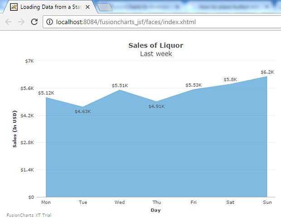Click the browser forward arrow
This screenshot has height=221, width=281.
pos(21,22)
